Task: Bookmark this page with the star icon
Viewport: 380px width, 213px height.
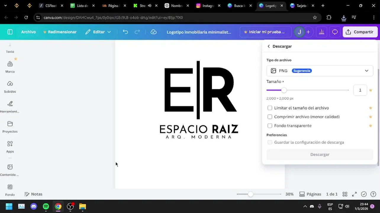Action: tap(315, 17)
